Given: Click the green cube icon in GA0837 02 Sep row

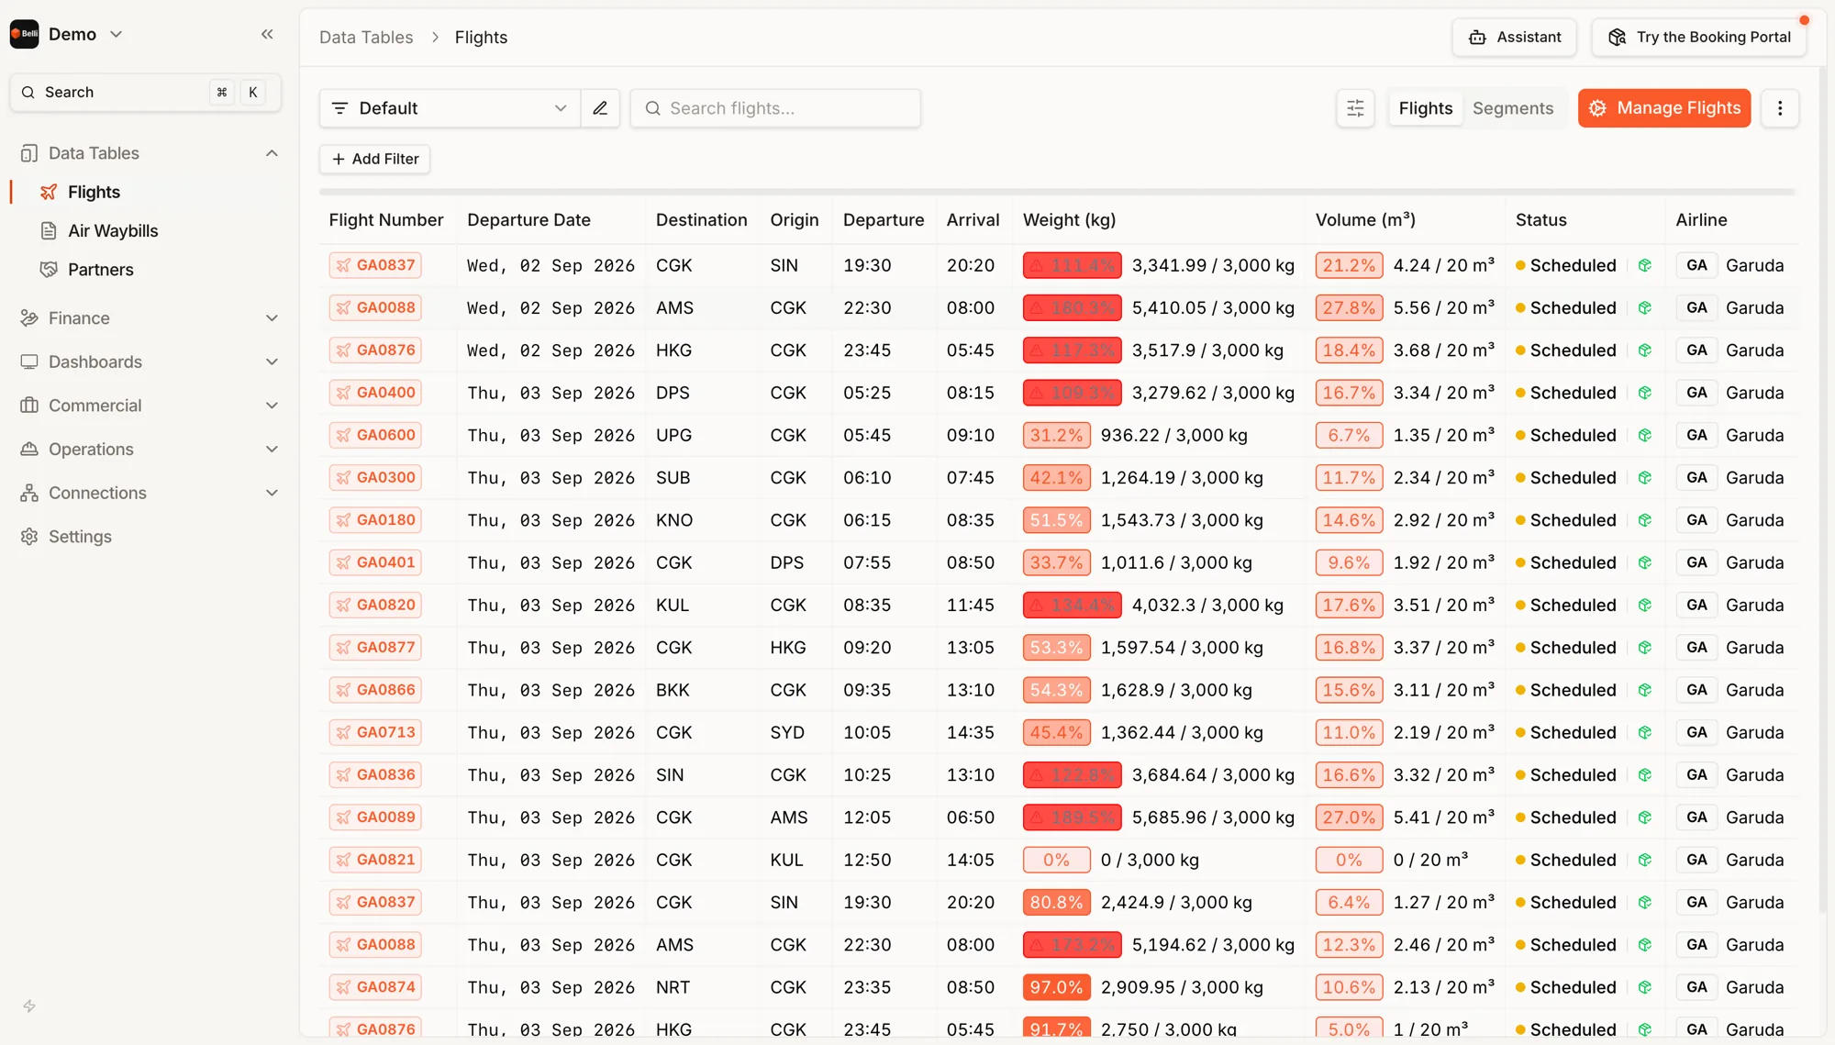Looking at the screenshot, I should 1645,265.
